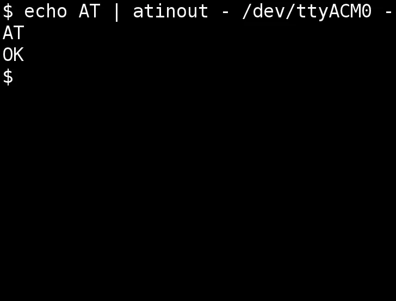Click the dev segment of the path
The image size is (396, 301).
(269, 11)
